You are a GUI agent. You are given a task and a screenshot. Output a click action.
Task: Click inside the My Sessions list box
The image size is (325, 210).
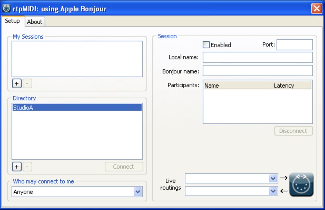[77, 59]
